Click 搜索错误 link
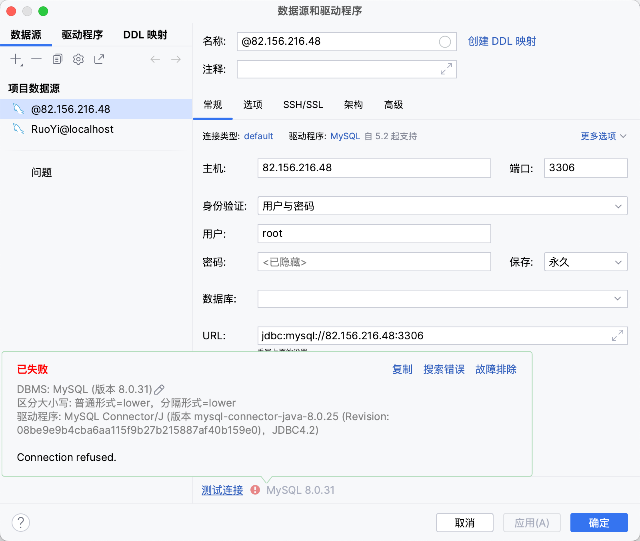The image size is (640, 541). pyautogui.click(x=444, y=369)
